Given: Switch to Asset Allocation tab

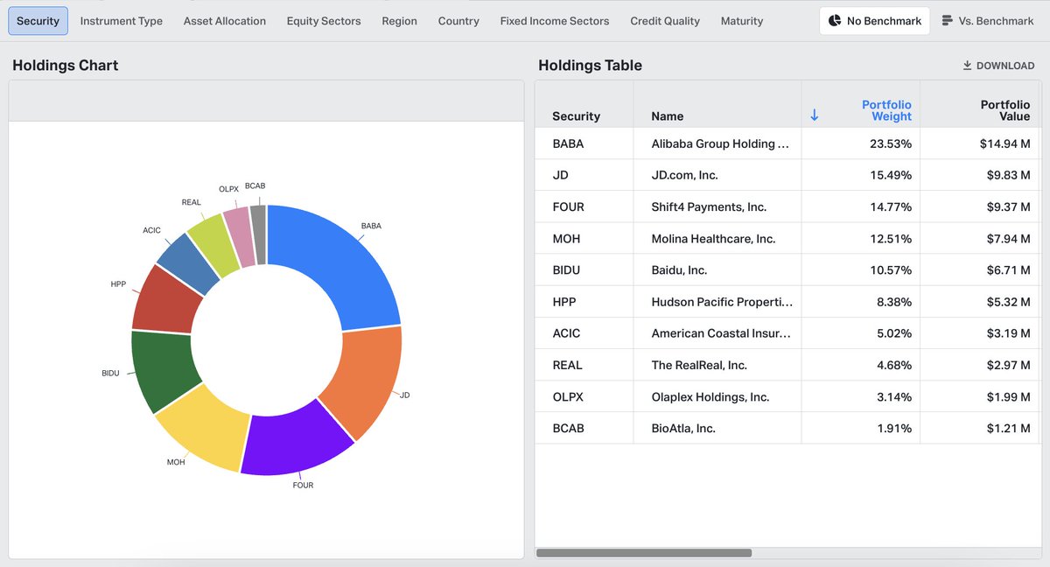Looking at the screenshot, I should point(225,20).
